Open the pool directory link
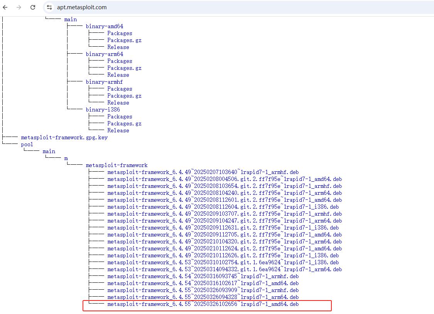The image size is (434, 314). coord(27,144)
